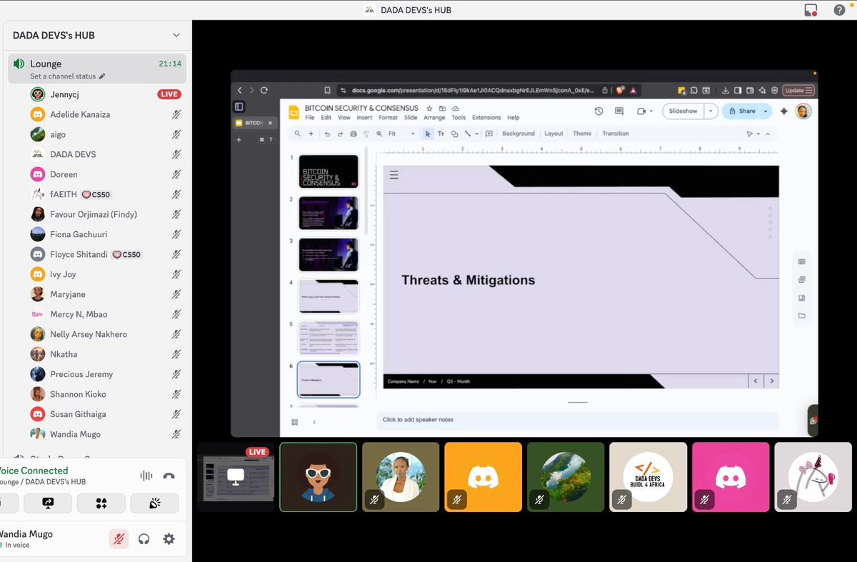
Task: Select the orange Discord avatar tile
Action: point(483,477)
